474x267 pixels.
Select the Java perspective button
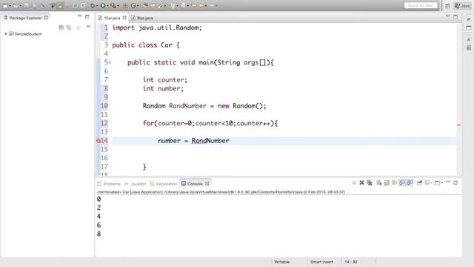(462, 6)
